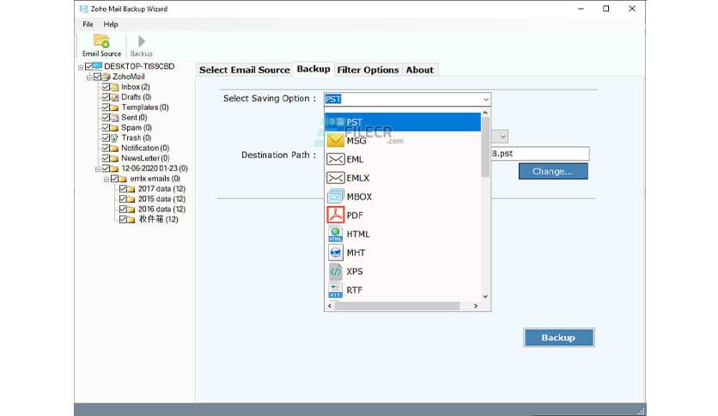Uncheck the Sent (0) checkbox

pyautogui.click(x=106, y=118)
